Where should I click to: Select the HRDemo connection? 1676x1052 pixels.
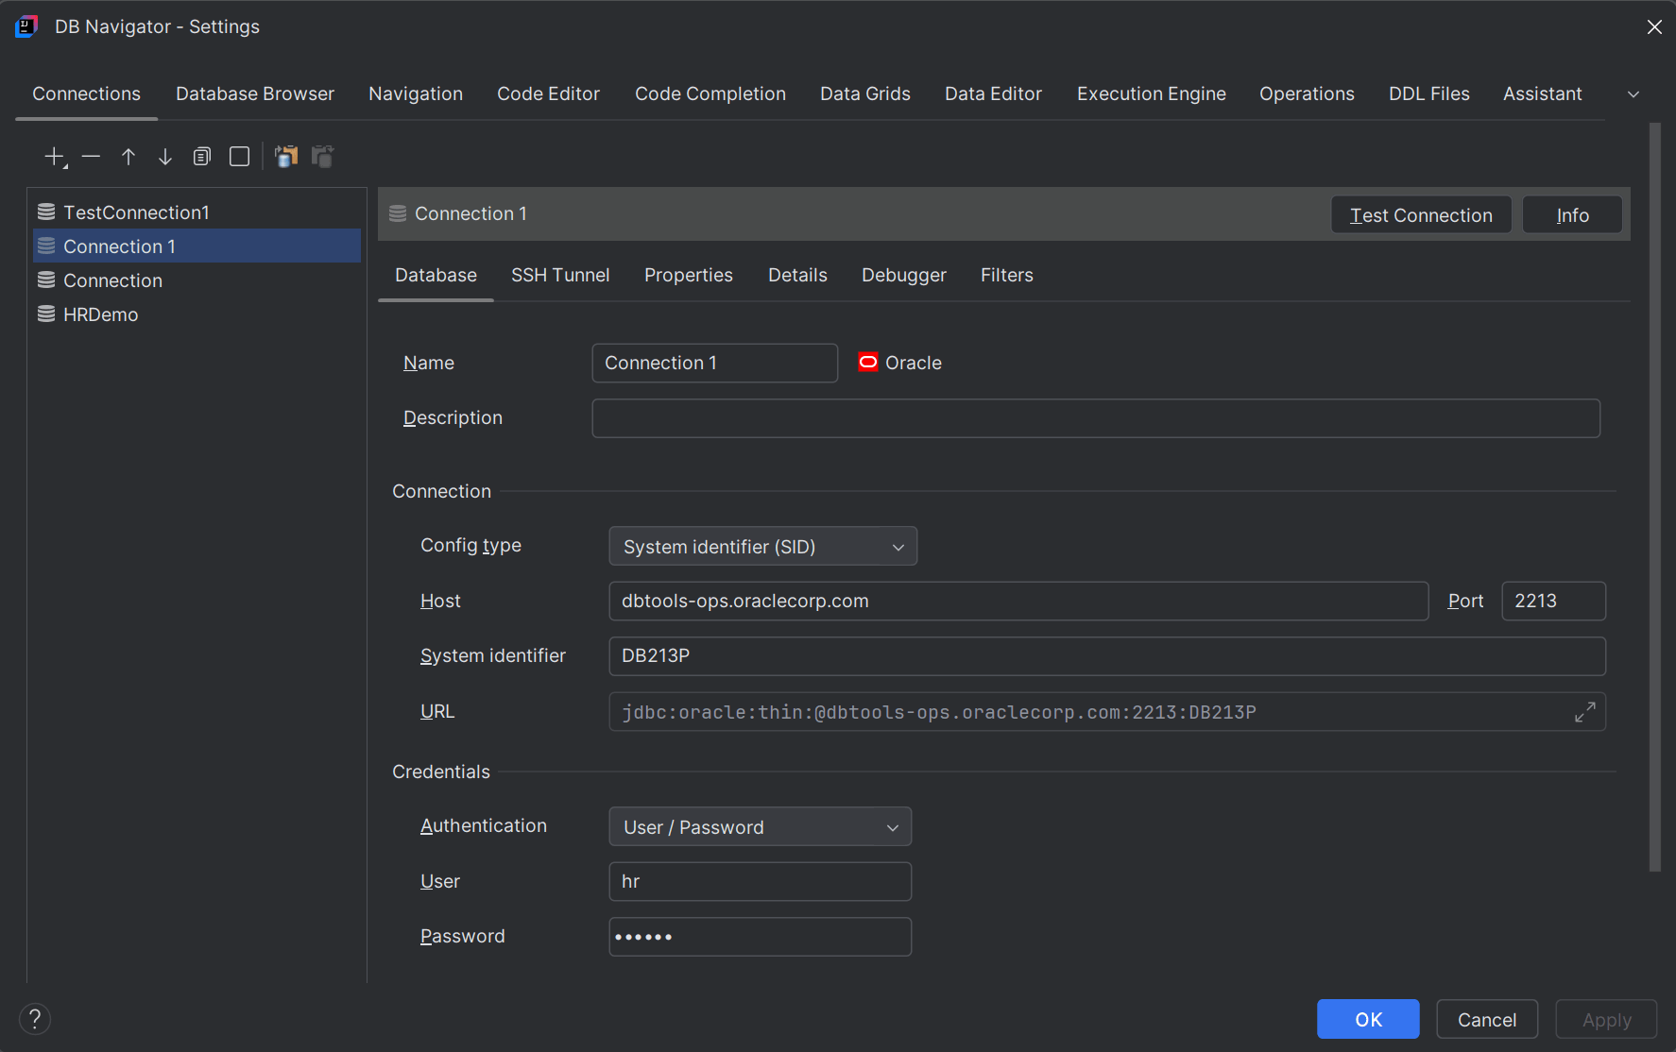(x=100, y=314)
